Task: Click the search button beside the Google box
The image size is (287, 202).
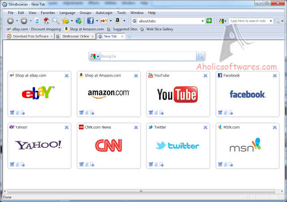Action: 200,56
